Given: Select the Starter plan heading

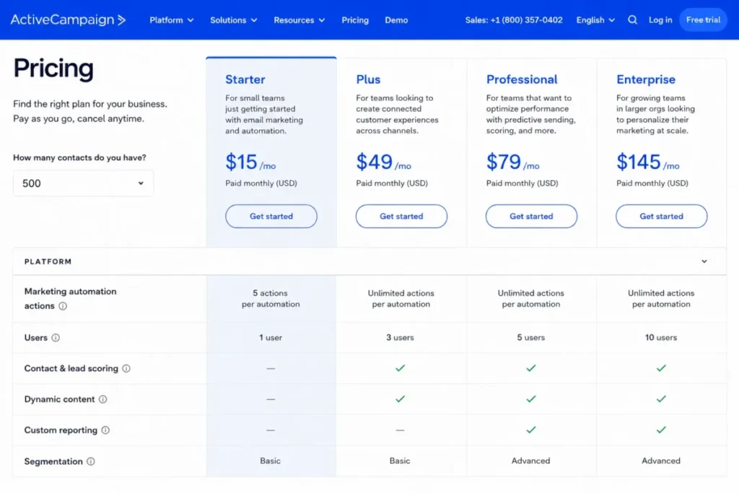Looking at the screenshot, I should point(245,79).
